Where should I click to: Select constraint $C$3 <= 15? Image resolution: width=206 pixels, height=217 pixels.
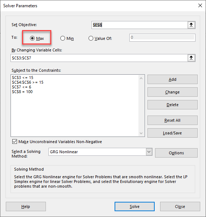pyautogui.click(x=23, y=78)
